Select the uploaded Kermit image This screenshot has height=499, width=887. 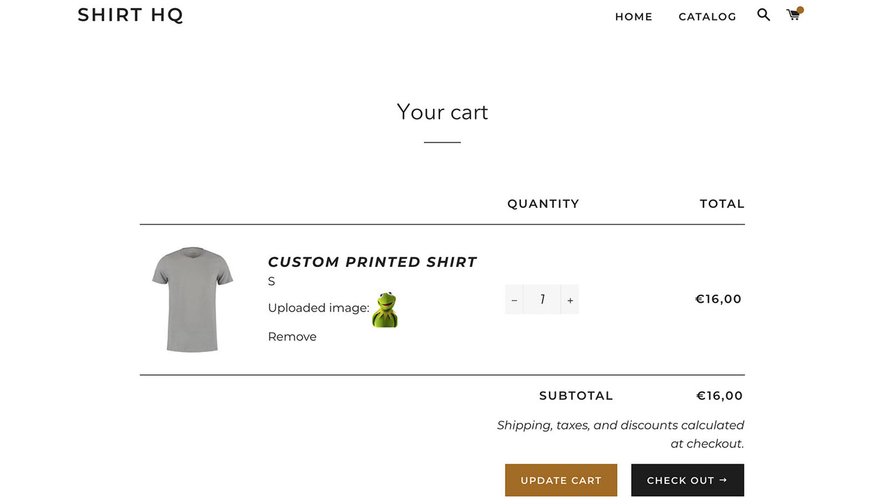click(x=384, y=310)
